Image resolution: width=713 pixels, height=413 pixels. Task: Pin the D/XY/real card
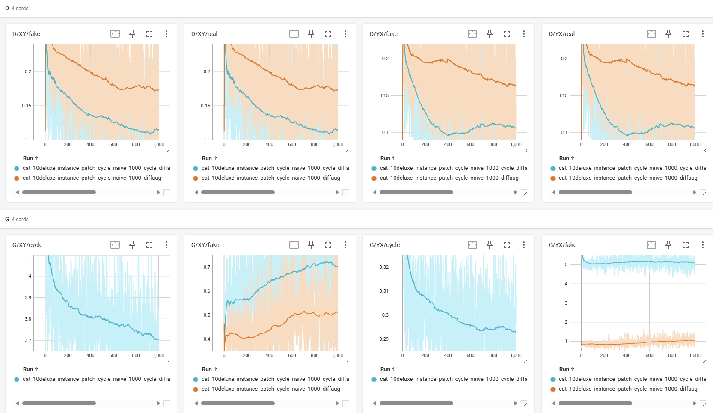pos(311,34)
